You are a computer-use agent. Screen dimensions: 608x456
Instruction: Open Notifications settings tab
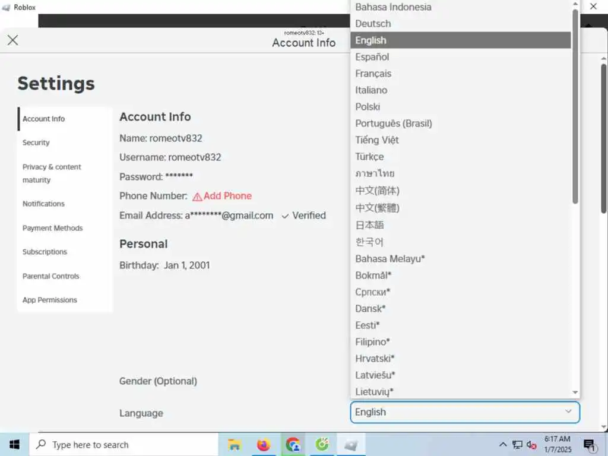[x=65, y=204]
